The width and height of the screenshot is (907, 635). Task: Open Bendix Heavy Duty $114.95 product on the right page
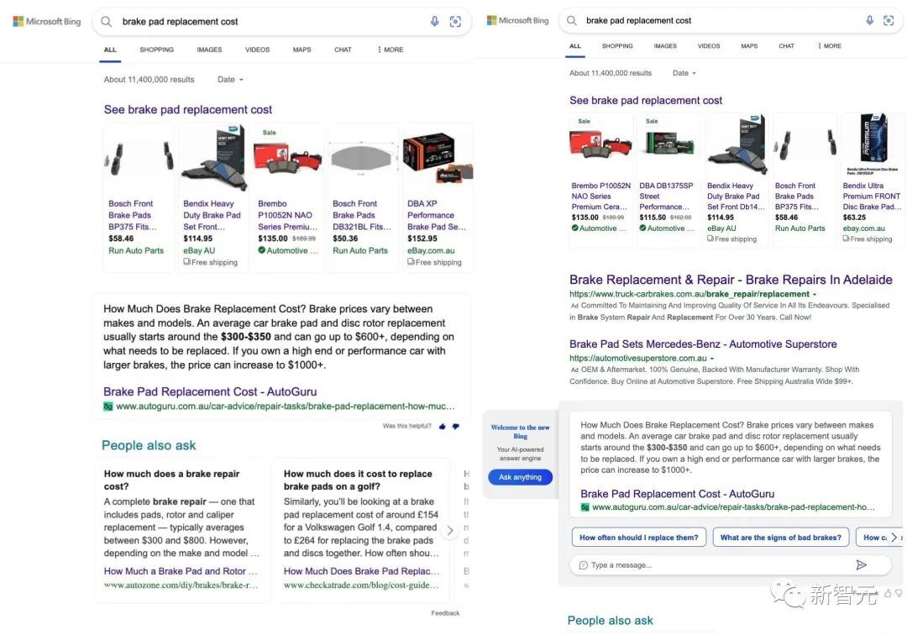pos(737,181)
